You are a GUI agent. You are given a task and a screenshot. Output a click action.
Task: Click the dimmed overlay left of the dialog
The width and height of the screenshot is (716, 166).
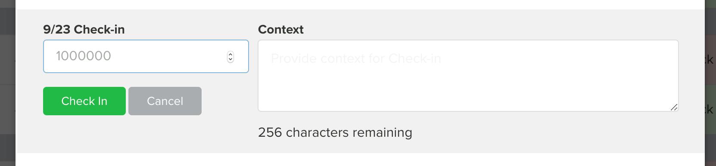pos(8,83)
